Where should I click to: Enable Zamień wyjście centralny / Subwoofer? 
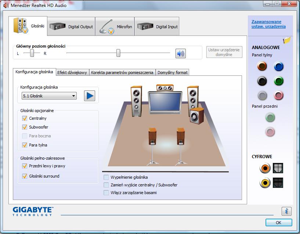pyautogui.click(x=106, y=185)
